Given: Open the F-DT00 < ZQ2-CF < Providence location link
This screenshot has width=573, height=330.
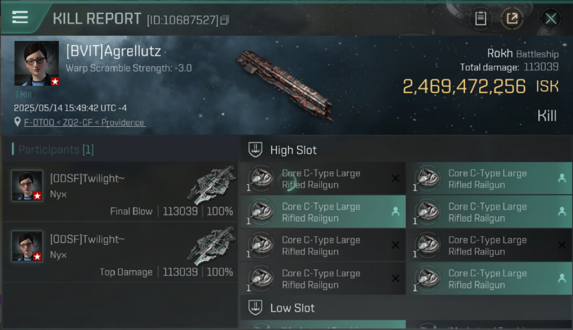Looking at the screenshot, I should coord(84,123).
